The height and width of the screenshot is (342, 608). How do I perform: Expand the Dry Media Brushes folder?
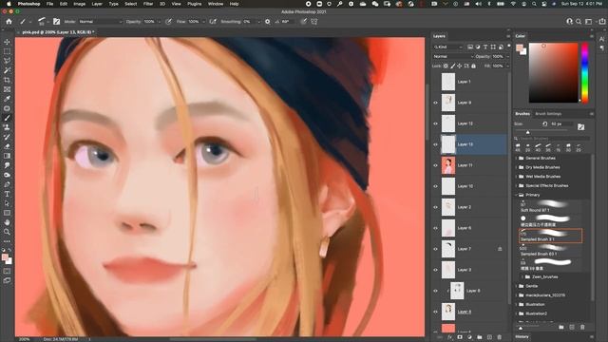coord(517,167)
